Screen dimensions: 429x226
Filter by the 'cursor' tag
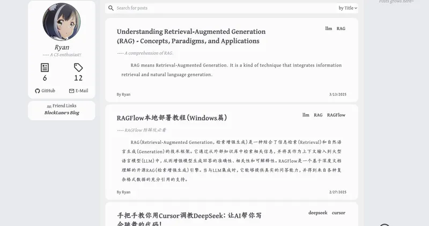pyautogui.click(x=338, y=213)
